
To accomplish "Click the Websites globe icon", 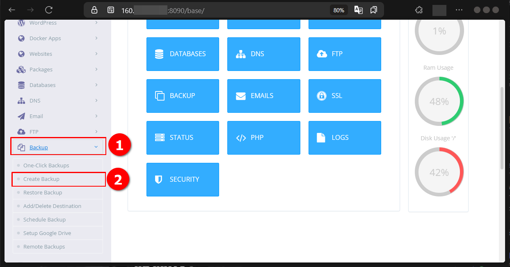I will [21, 54].
